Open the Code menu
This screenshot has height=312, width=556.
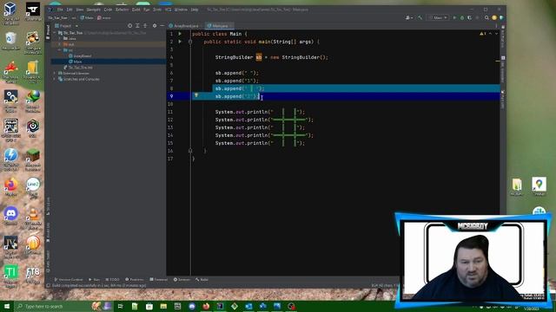pyautogui.click(x=108, y=10)
